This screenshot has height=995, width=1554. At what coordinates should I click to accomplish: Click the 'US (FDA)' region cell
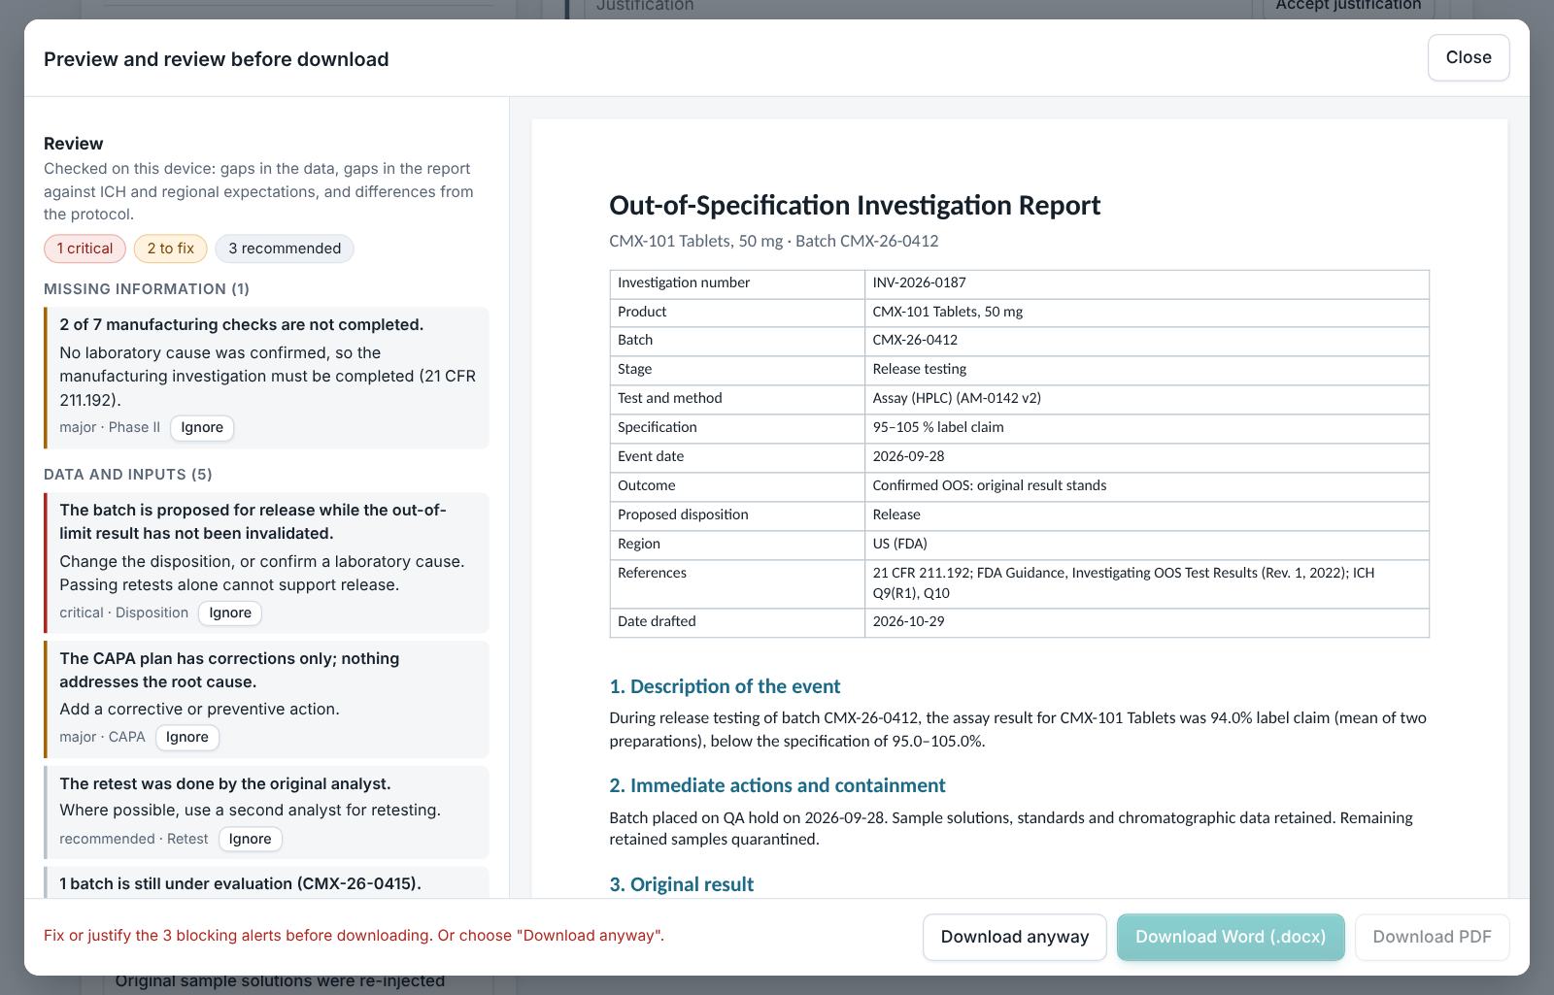[x=1146, y=545]
